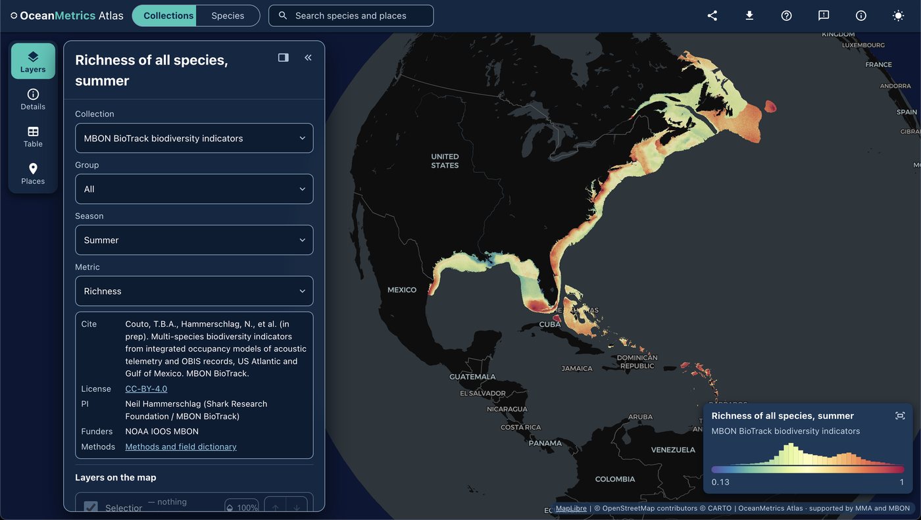
Task: Open the Collection dropdown
Action: point(194,138)
